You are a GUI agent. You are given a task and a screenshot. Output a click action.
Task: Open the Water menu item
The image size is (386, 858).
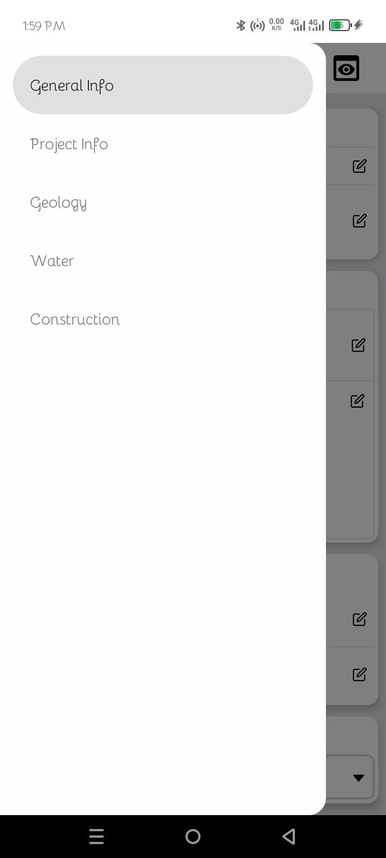(x=52, y=261)
